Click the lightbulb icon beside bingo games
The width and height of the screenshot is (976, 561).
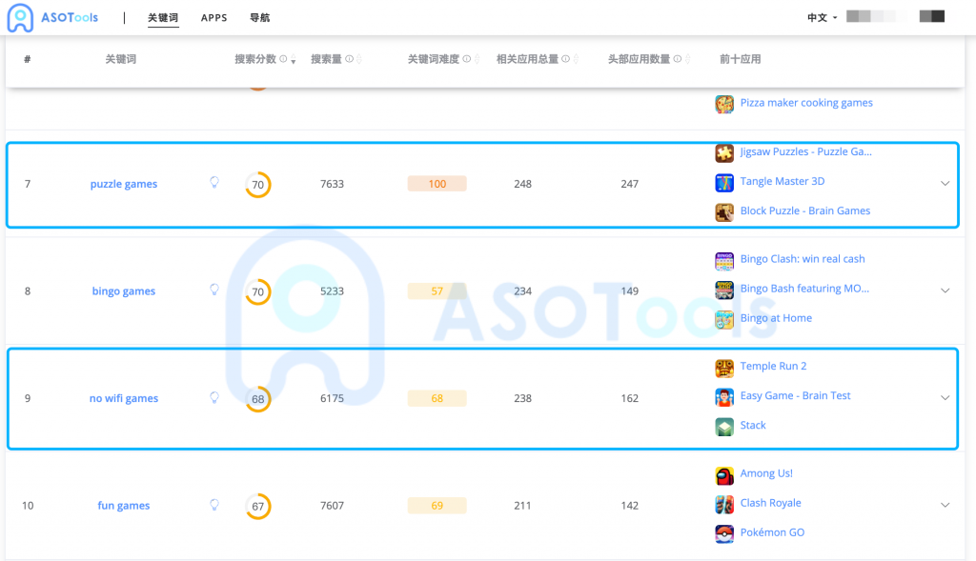coord(214,290)
